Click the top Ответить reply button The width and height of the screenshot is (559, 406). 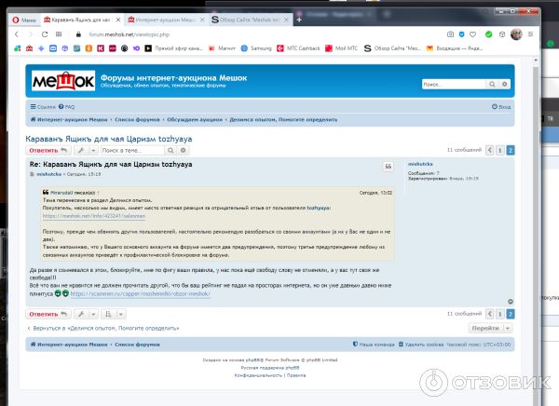point(48,149)
